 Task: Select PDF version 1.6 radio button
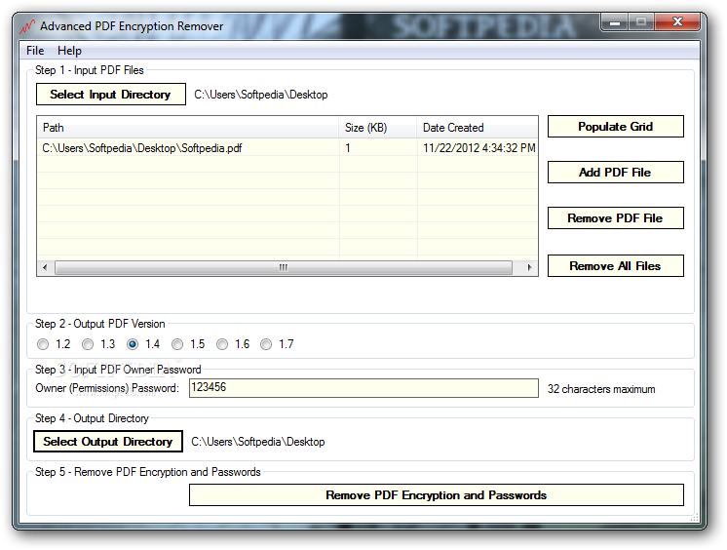point(222,344)
